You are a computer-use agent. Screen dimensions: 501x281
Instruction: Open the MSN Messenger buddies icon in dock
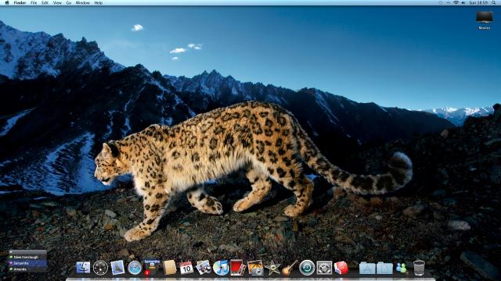pyautogui.click(x=402, y=268)
